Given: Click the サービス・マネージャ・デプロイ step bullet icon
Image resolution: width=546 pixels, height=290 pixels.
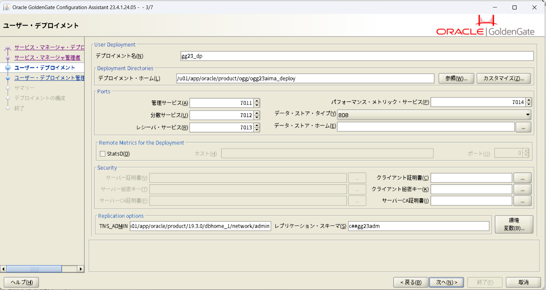Looking at the screenshot, I should [x=8, y=48].
